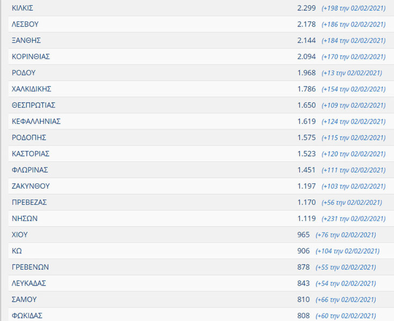This screenshot has width=394, height=321.
Task: Open the ΛΕΥΚΑΔΑΣ region row
Action: 29,283
